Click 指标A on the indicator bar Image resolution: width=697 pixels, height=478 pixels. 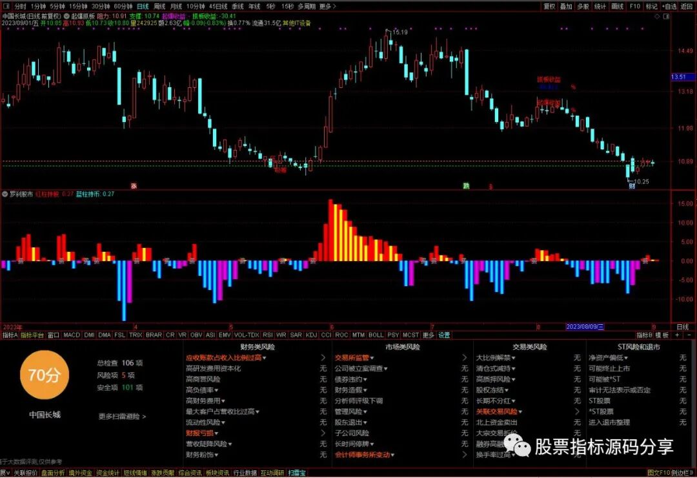[10, 335]
